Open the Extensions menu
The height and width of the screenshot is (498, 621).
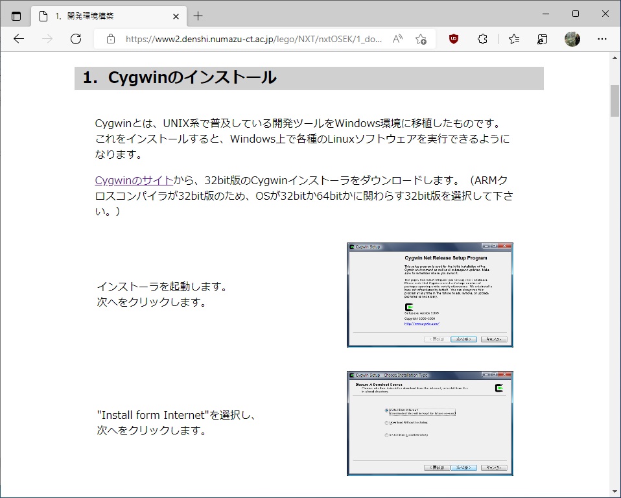click(x=482, y=39)
